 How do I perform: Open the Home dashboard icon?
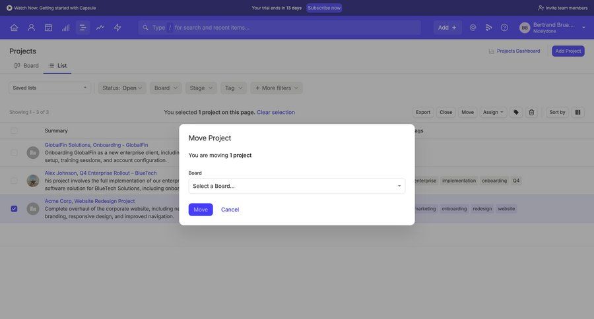(14, 28)
